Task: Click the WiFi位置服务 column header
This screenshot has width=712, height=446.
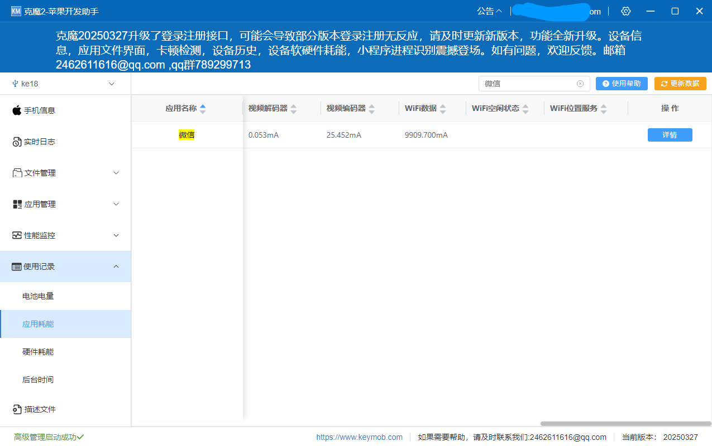Action: click(x=574, y=108)
